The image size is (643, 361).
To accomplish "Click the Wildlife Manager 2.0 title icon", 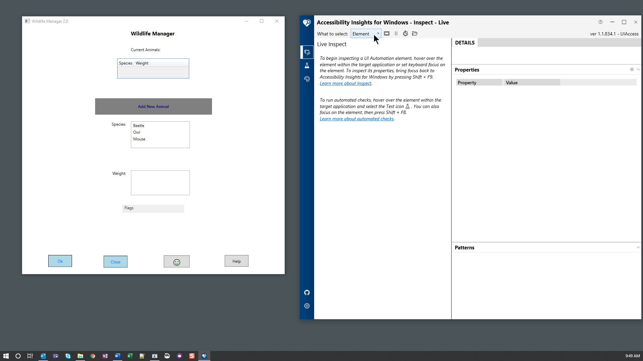I will [27, 21].
